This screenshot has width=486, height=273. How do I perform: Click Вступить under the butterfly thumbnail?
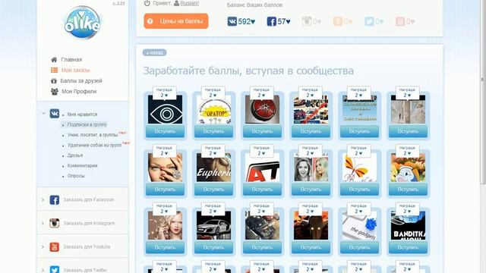click(359, 190)
